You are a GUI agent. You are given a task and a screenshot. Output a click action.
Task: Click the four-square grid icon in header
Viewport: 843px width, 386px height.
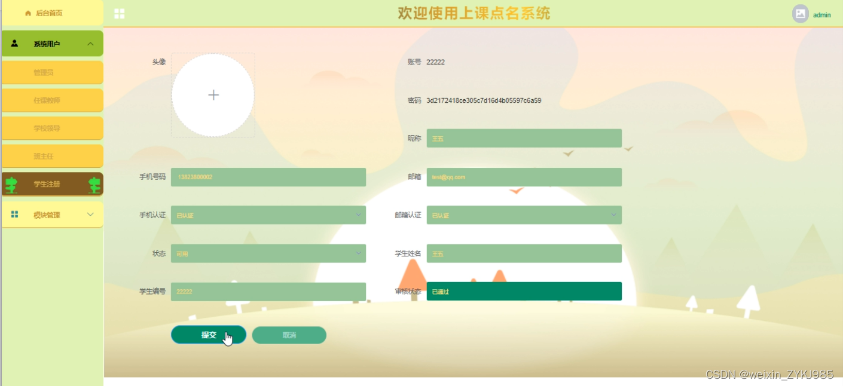120,14
